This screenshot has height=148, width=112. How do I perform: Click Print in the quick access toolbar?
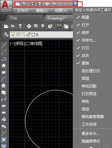[x=47, y=4]
